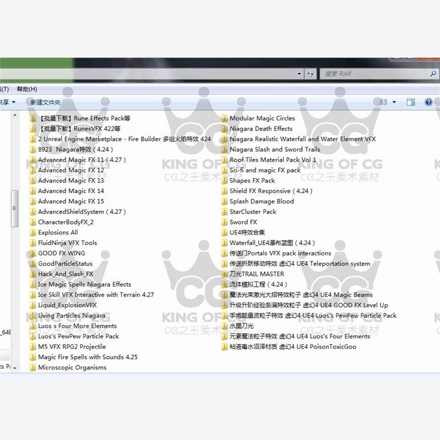Select folder icon of Advanced Magic FX 13
This screenshot has height=440, width=440.
click(33, 181)
